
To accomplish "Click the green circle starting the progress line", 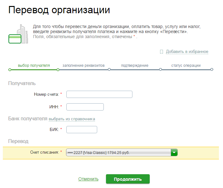I will click(x=10, y=70).
